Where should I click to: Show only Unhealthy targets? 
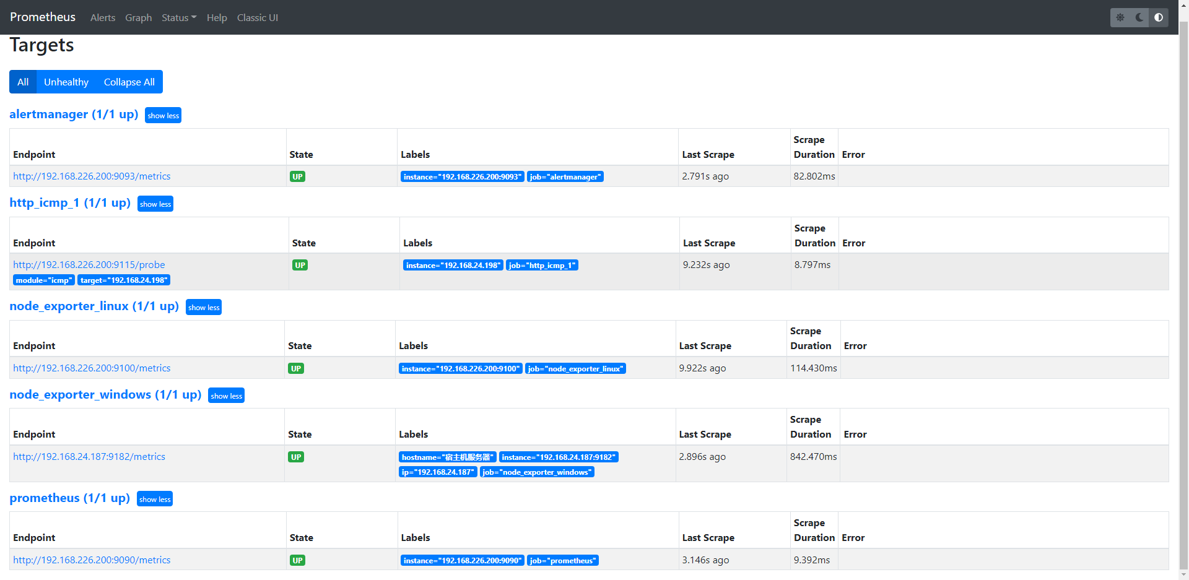[x=66, y=82]
